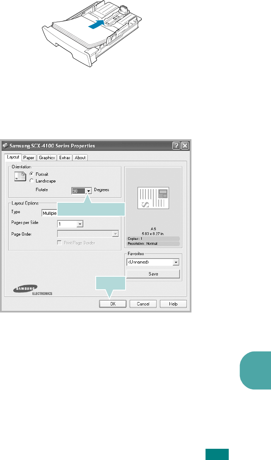Open the Pages per Side dropdown
The height and width of the screenshot is (460, 271).
(80, 224)
